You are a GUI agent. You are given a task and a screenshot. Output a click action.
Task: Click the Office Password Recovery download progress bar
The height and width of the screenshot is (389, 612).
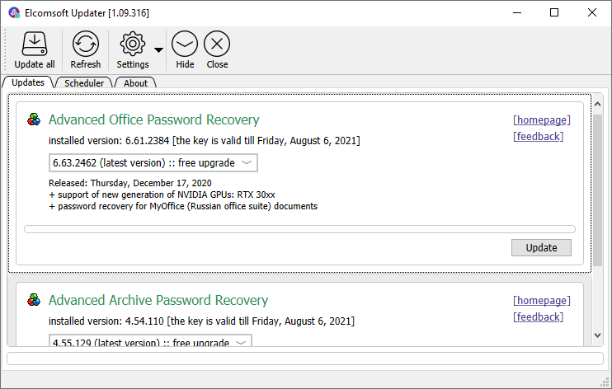coord(299,229)
